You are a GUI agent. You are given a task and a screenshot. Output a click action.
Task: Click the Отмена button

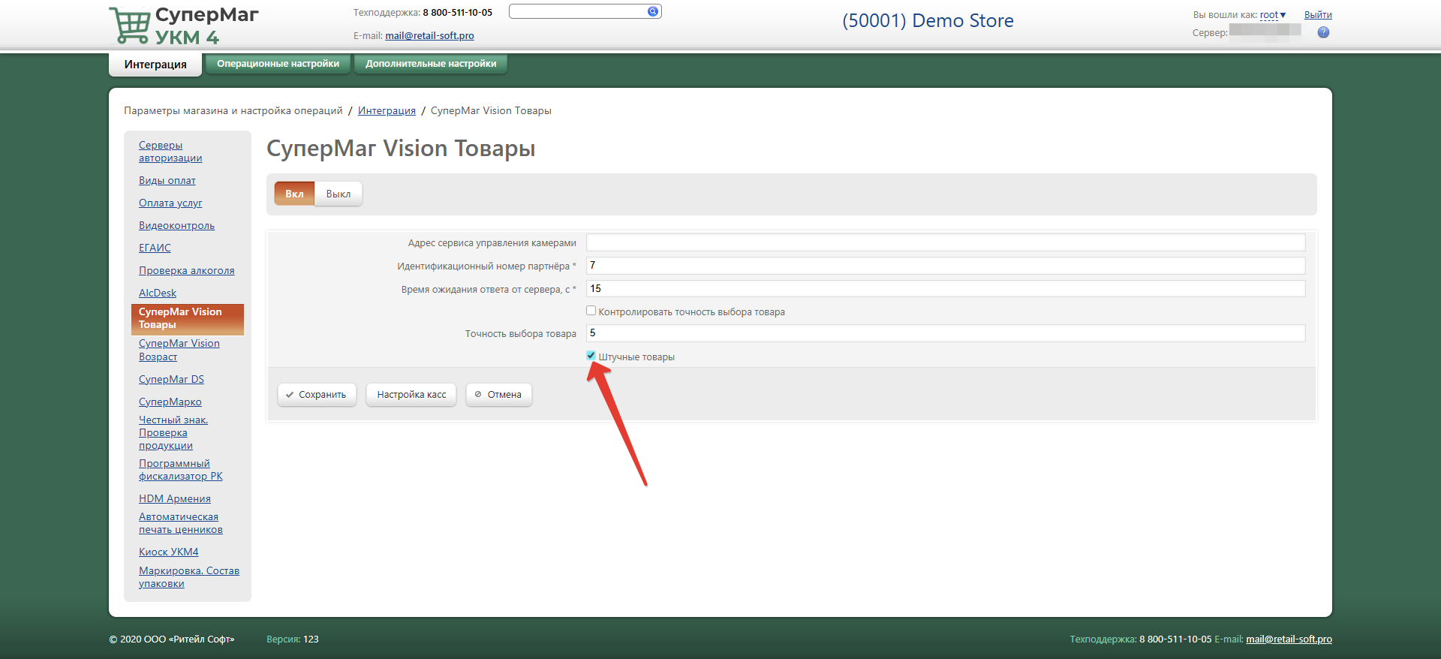[x=498, y=395]
